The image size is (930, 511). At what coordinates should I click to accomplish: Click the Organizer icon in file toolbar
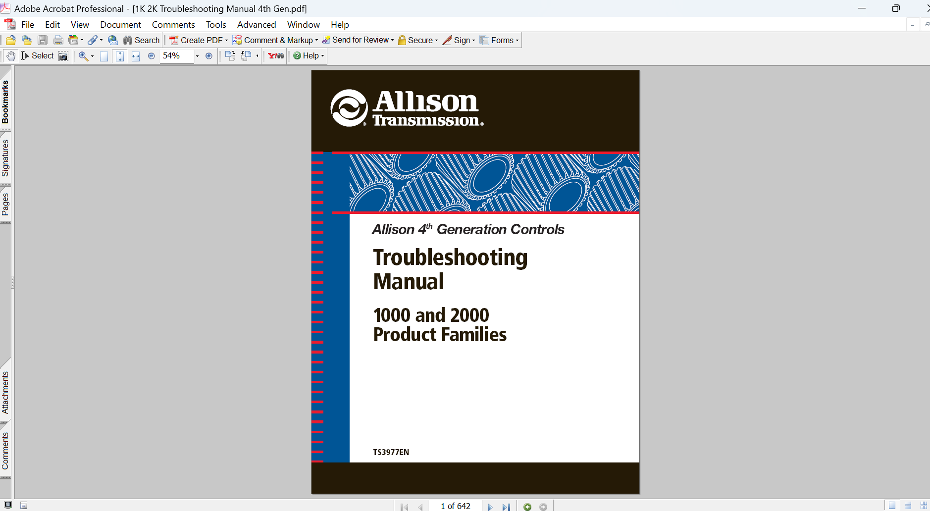click(x=73, y=41)
